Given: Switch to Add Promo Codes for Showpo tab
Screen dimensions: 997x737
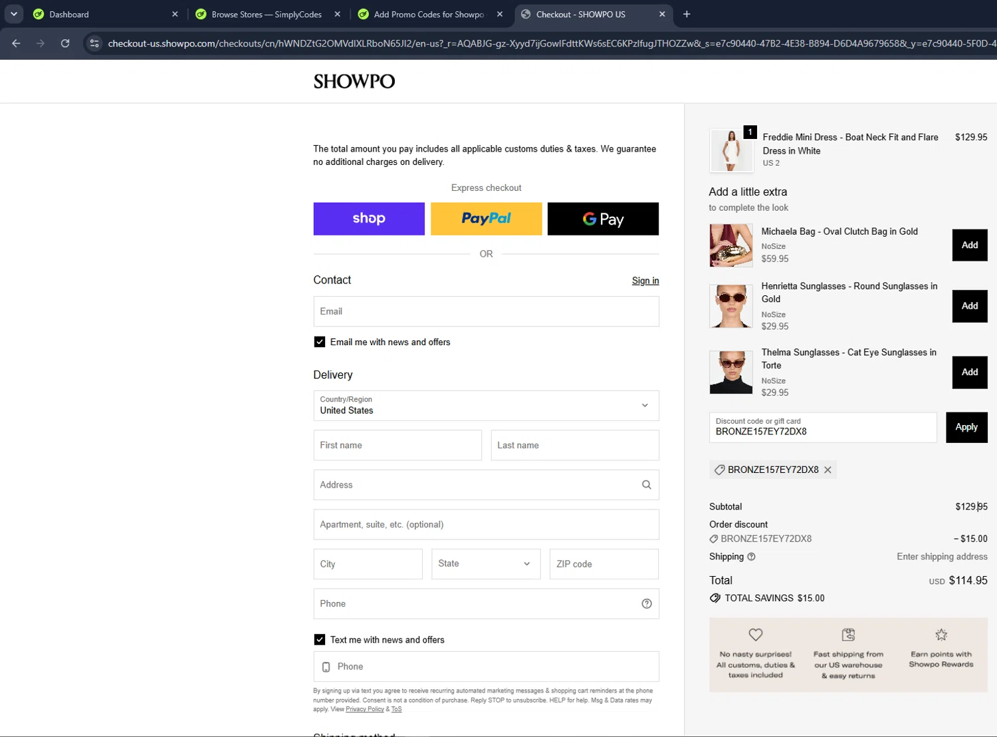Looking at the screenshot, I should (430, 14).
